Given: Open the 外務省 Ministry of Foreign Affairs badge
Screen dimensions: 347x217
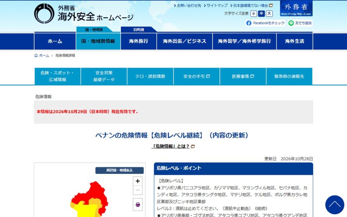Looking at the screenshot, I should pyautogui.click(x=296, y=8).
